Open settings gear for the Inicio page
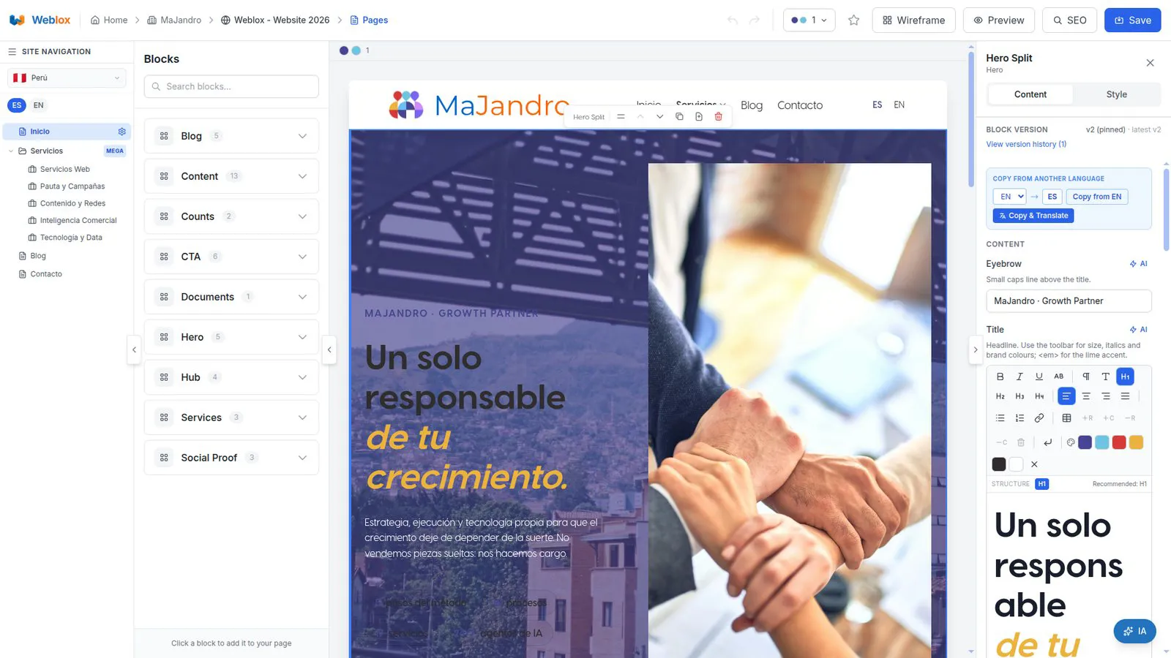 click(122, 132)
